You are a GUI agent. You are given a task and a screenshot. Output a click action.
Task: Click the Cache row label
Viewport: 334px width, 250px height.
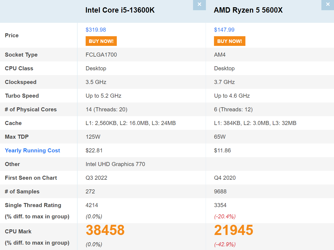(x=13, y=123)
